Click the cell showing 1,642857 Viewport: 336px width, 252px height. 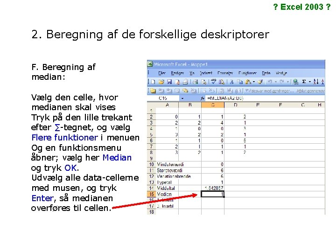pyautogui.click(x=213, y=188)
